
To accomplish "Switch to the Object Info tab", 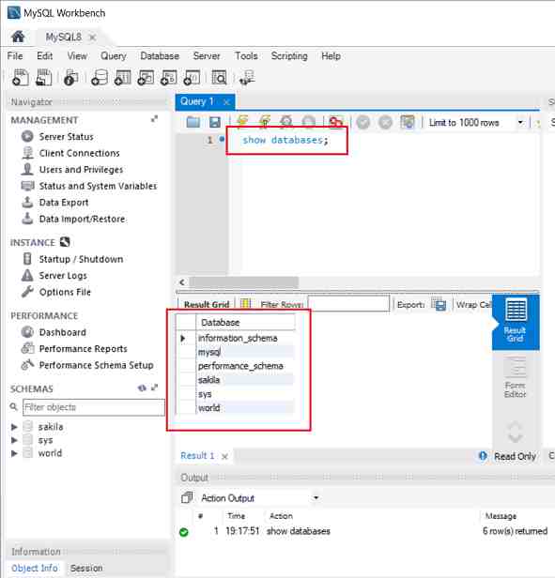I will pos(35,568).
